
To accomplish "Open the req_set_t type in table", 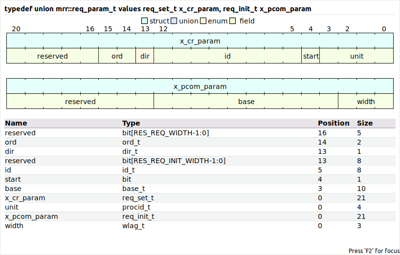I will click(138, 198).
